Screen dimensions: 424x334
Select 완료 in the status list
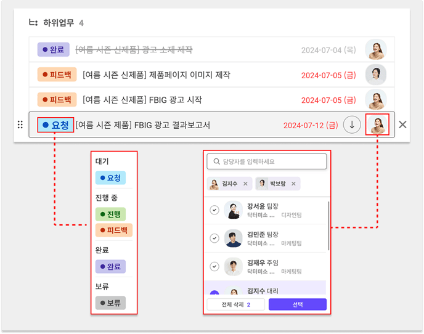click(x=110, y=266)
